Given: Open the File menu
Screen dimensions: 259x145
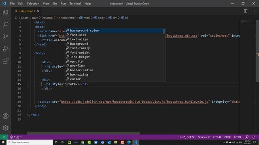Looking at the screenshot, I should [x=12, y=4].
